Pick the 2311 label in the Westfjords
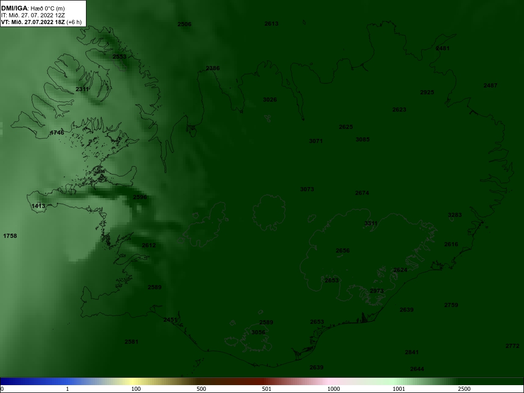The height and width of the screenshot is (393, 524). pyautogui.click(x=82, y=89)
